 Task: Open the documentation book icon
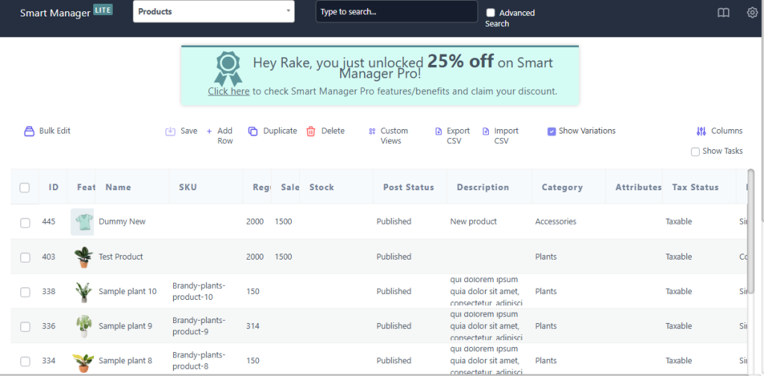723,13
